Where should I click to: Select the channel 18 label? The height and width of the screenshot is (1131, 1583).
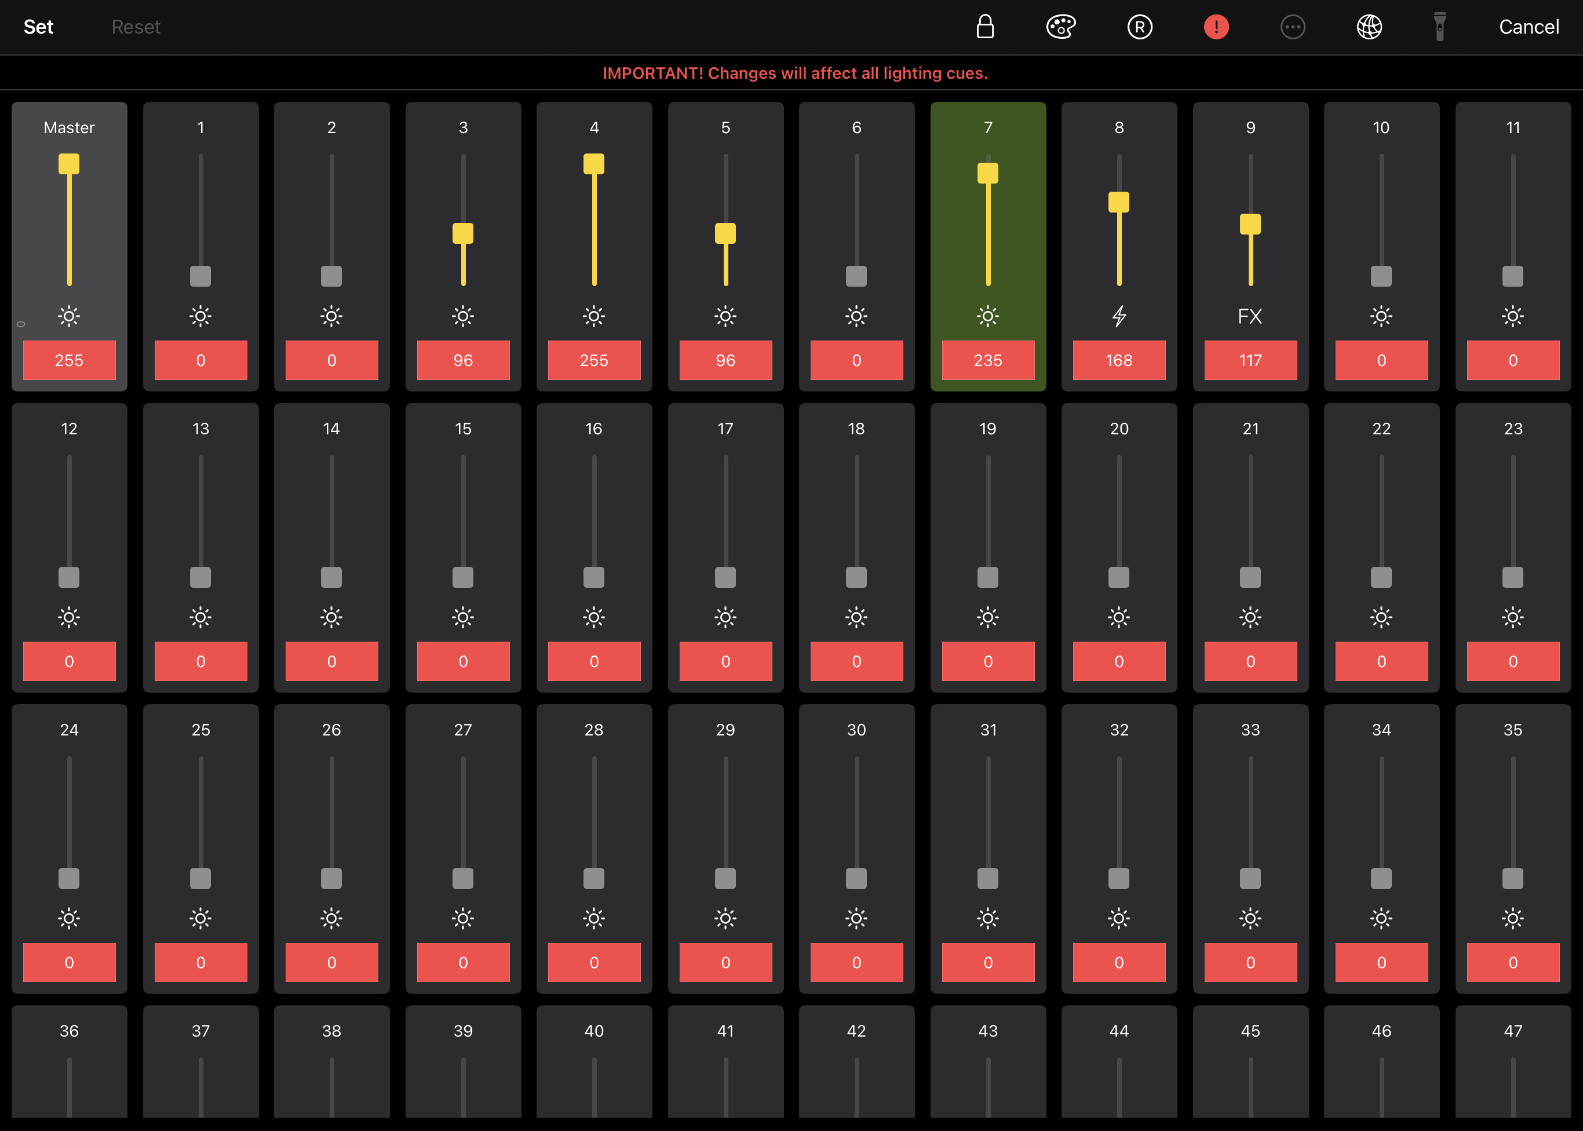[856, 429]
